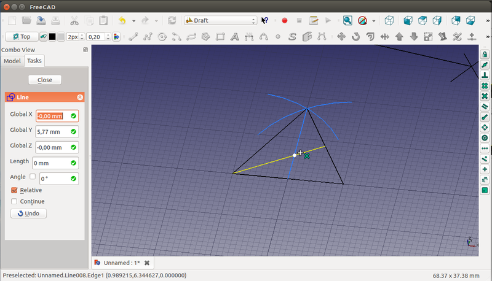This screenshot has height=281, width=492.
Task: Click the black line color swatch
Action: click(52, 36)
